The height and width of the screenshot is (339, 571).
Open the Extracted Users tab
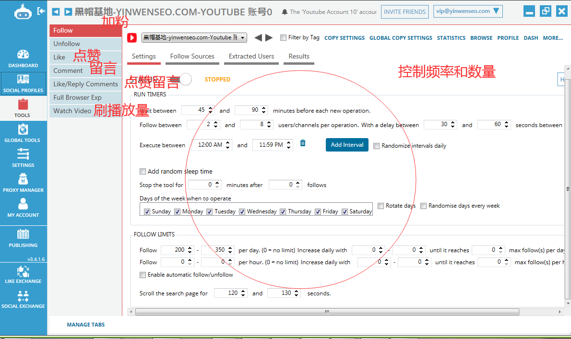click(x=251, y=56)
